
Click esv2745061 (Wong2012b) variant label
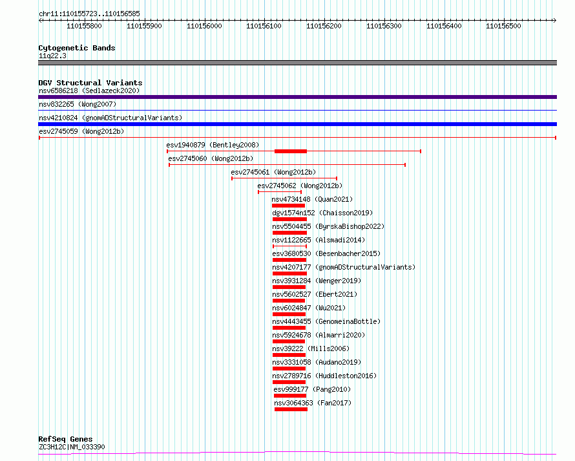click(273, 172)
